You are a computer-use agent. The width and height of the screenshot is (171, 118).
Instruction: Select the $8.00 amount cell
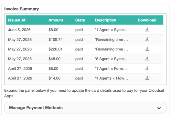(x=53, y=68)
